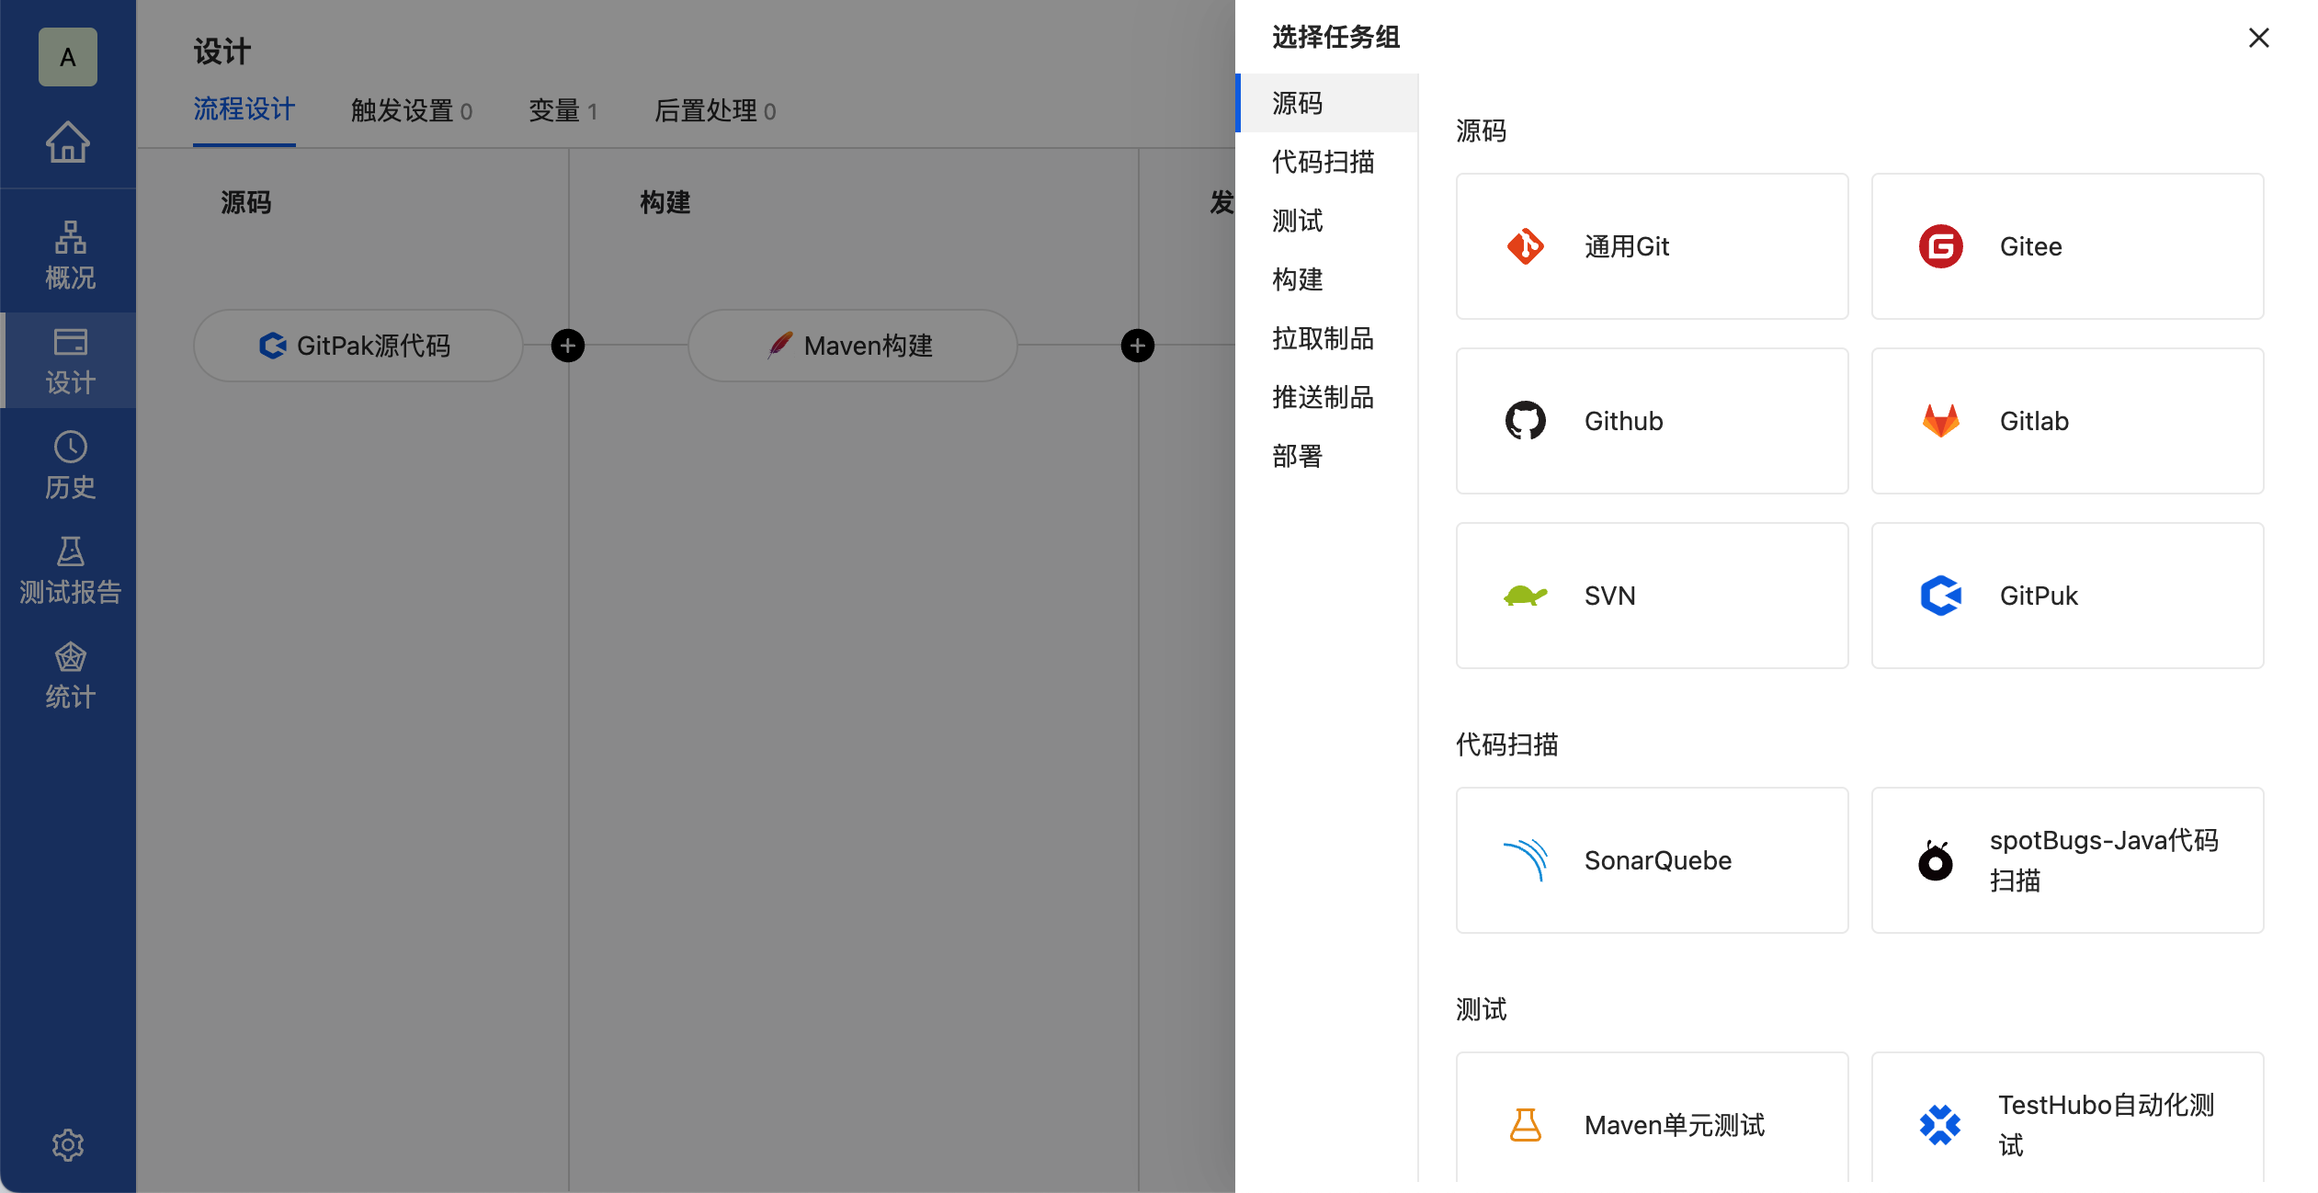Select 部署 in the task group list
The height and width of the screenshot is (1193, 2318).
click(x=1327, y=456)
